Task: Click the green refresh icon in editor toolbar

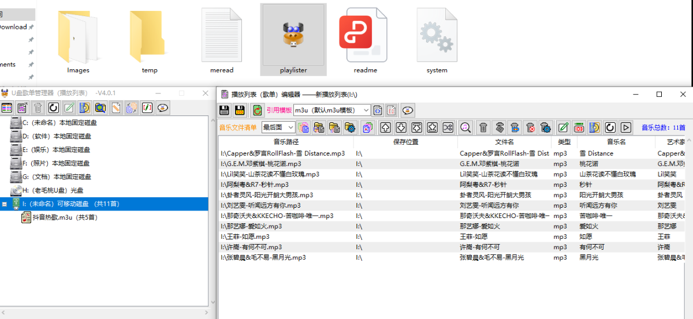Action: tap(257, 110)
